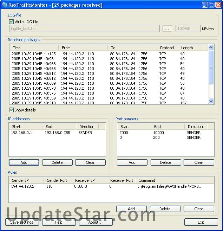Add a new IP address range
This screenshot has height=231, width=223.
coord(24,162)
